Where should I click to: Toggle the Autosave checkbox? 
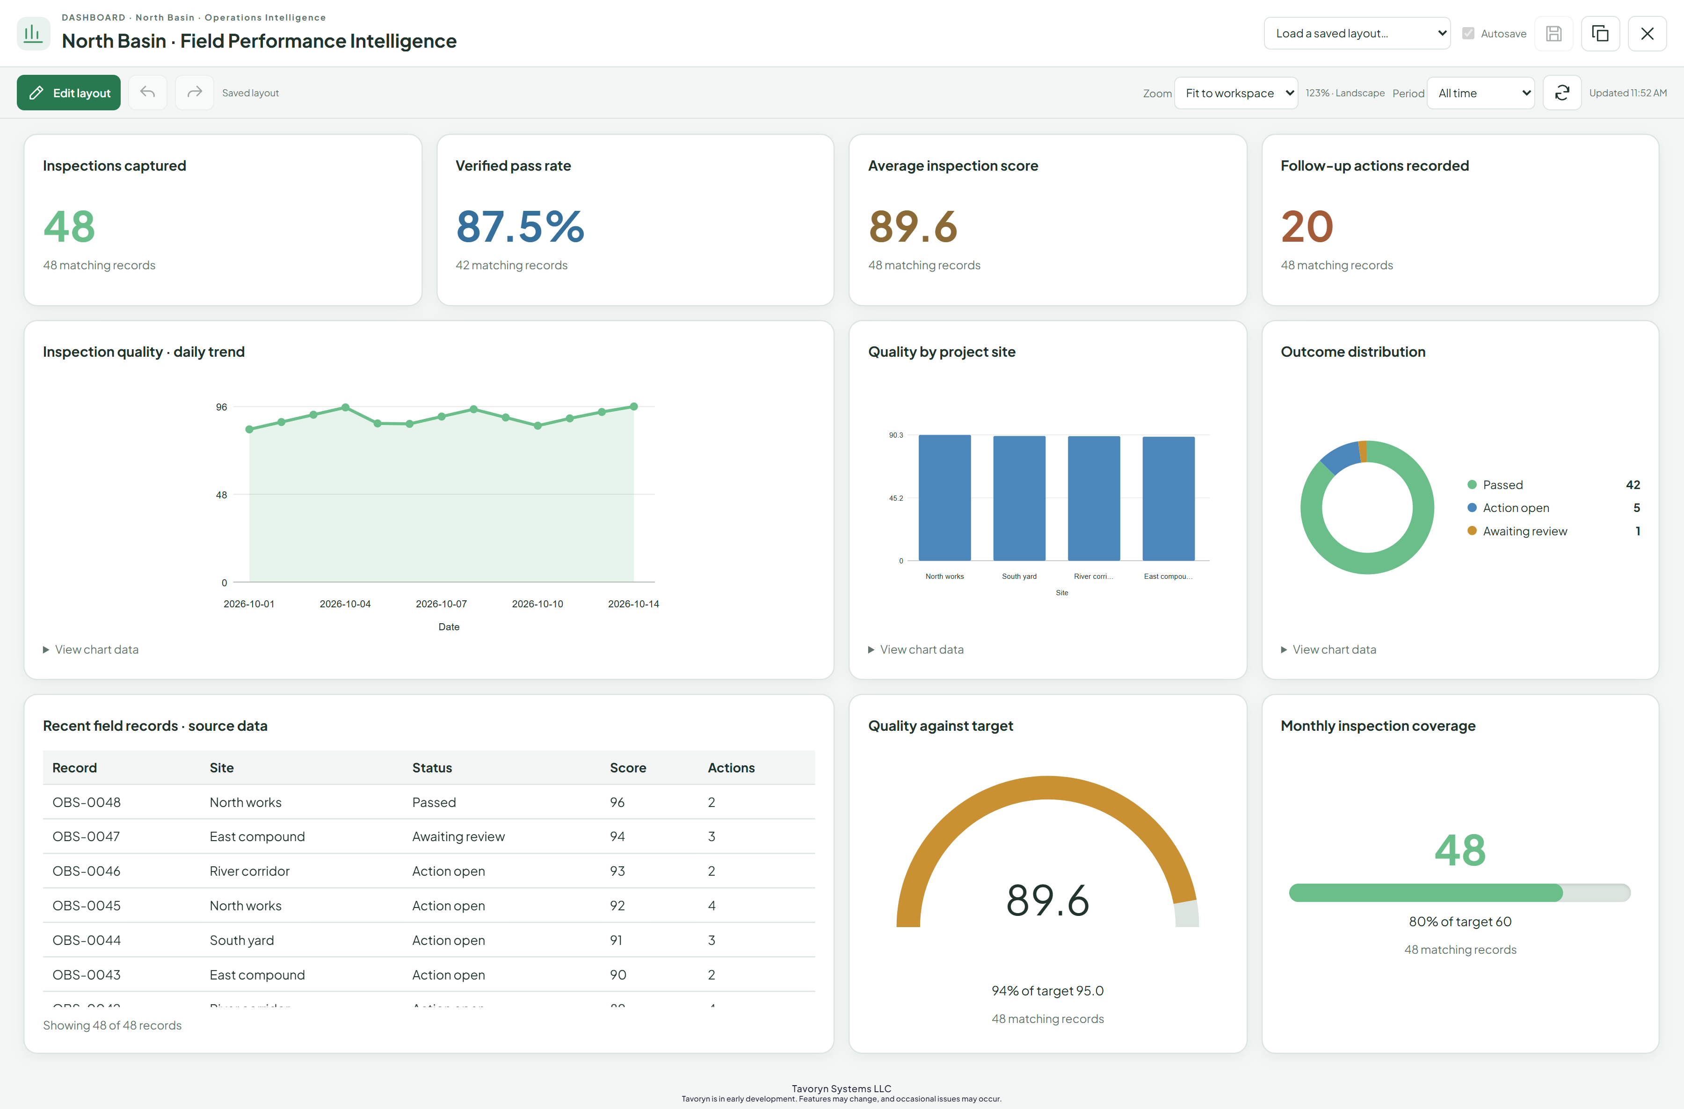pyautogui.click(x=1468, y=33)
